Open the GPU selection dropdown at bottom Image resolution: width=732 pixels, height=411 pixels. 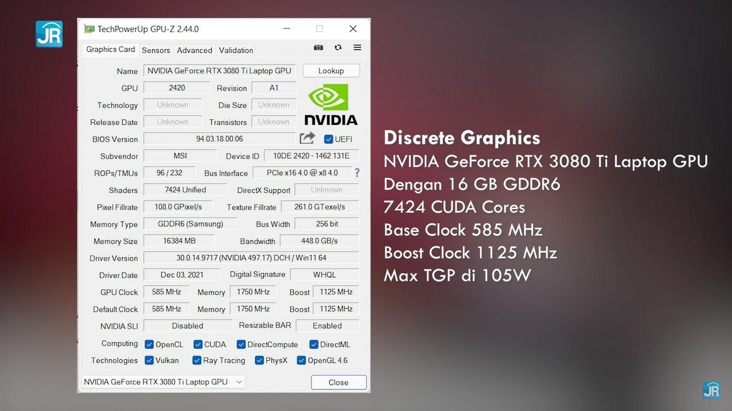point(163,382)
